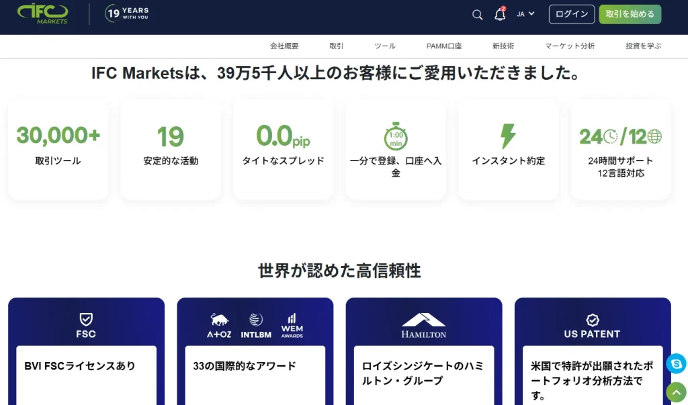This screenshot has height=405, width=688.
Task: Click the Hamilton logo
Action: (424, 325)
